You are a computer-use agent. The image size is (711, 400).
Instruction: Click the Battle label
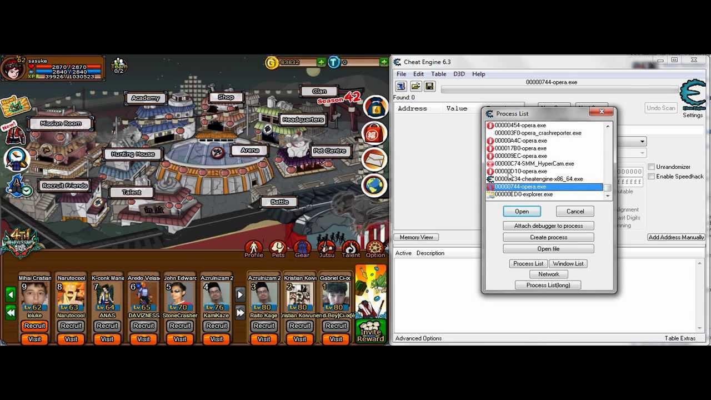(279, 202)
